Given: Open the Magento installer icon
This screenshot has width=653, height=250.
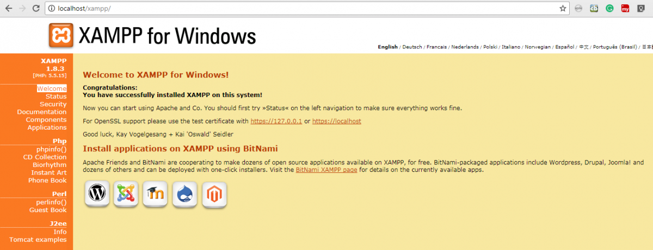Looking at the screenshot, I should 214,194.
